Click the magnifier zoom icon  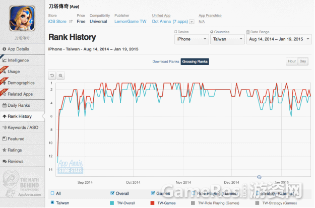[x=60, y=76]
